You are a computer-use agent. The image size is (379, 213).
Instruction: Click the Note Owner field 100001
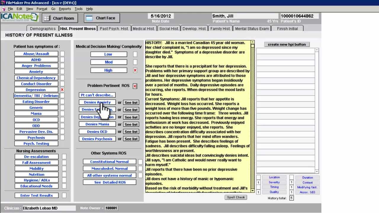coord(111,208)
